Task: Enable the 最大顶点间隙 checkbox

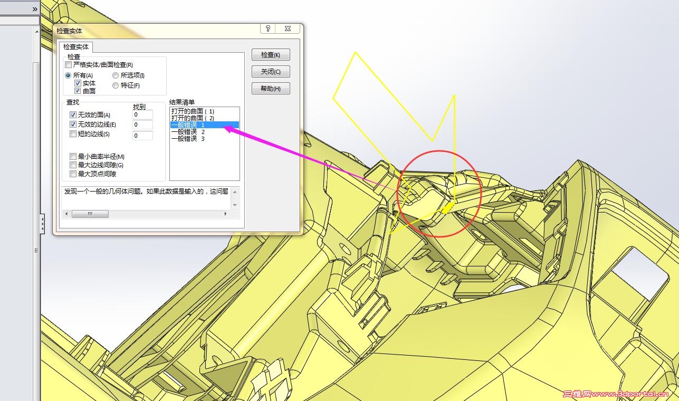Action: [73, 174]
